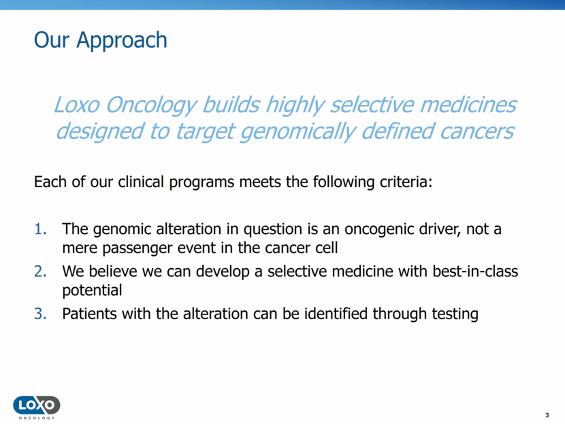The image size is (565, 424).
Task: Click the "designed to target genomically defined cancers" line
Action: click(x=284, y=131)
